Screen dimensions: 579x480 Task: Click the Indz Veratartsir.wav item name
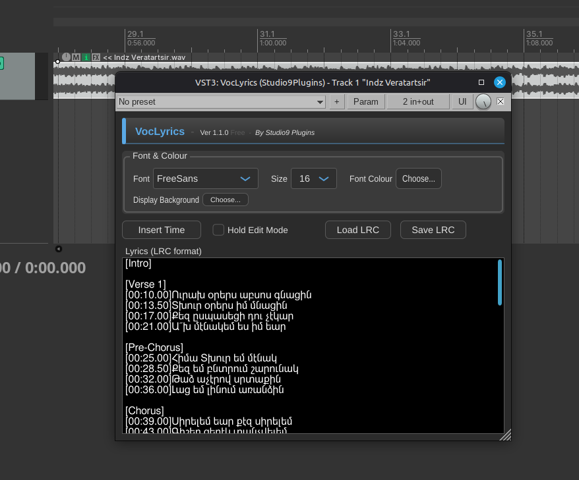144,57
